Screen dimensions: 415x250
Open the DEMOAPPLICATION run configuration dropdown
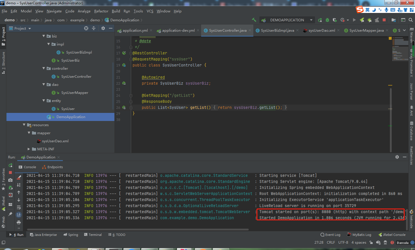(x=287, y=20)
